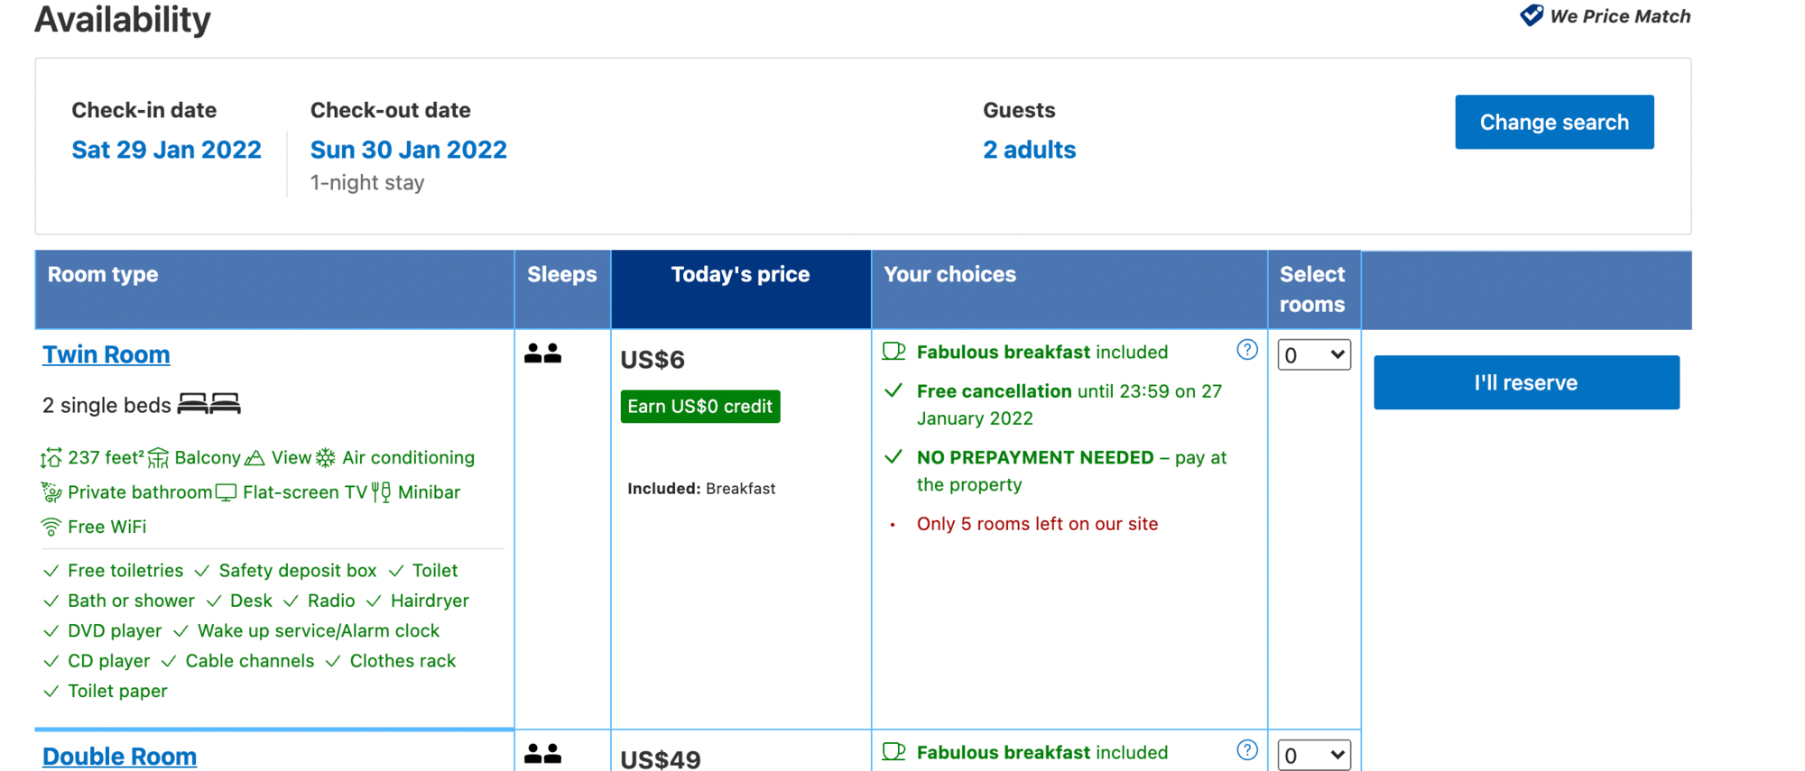Screen dimensions: 1805x771
Task: Click check-out date Sun 30 Jan 2022
Action: click(x=408, y=150)
